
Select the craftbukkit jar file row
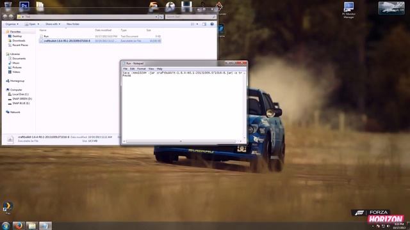coord(100,41)
